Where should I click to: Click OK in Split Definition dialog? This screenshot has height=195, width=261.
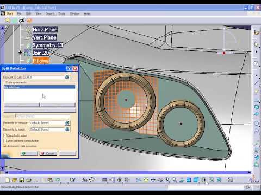pos(29,153)
